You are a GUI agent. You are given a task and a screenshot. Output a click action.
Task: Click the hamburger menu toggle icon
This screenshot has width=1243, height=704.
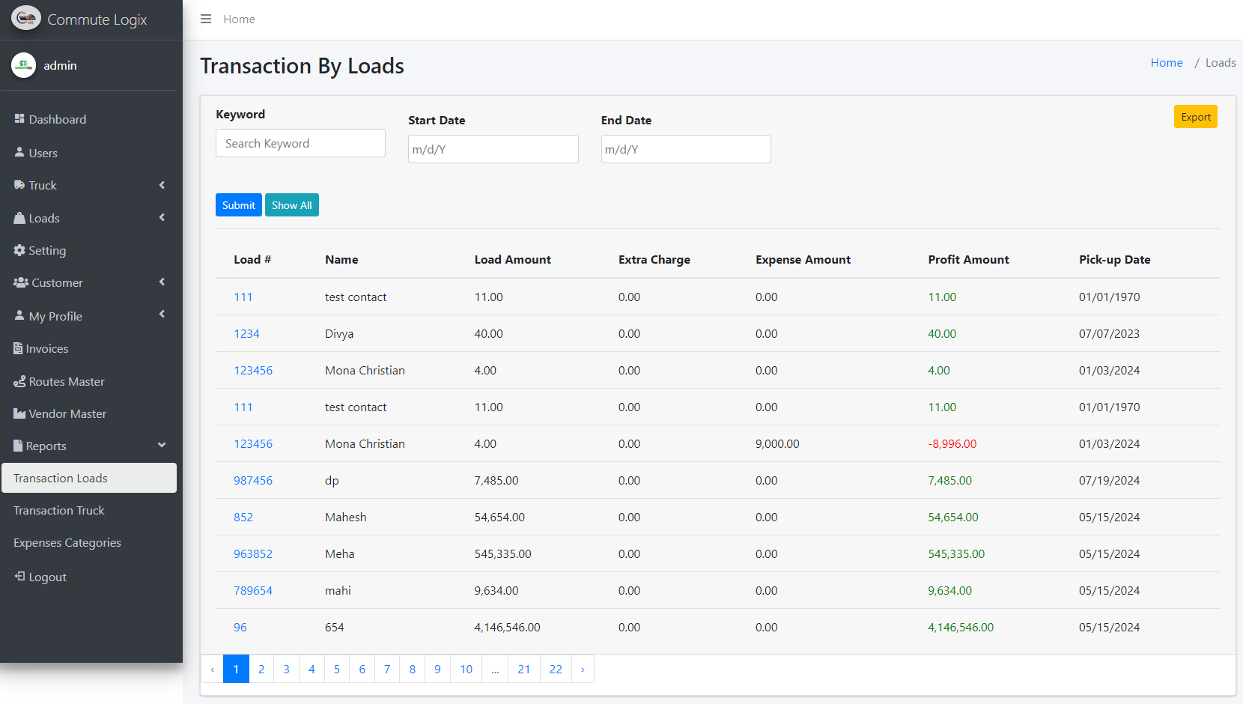click(x=206, y=19)
